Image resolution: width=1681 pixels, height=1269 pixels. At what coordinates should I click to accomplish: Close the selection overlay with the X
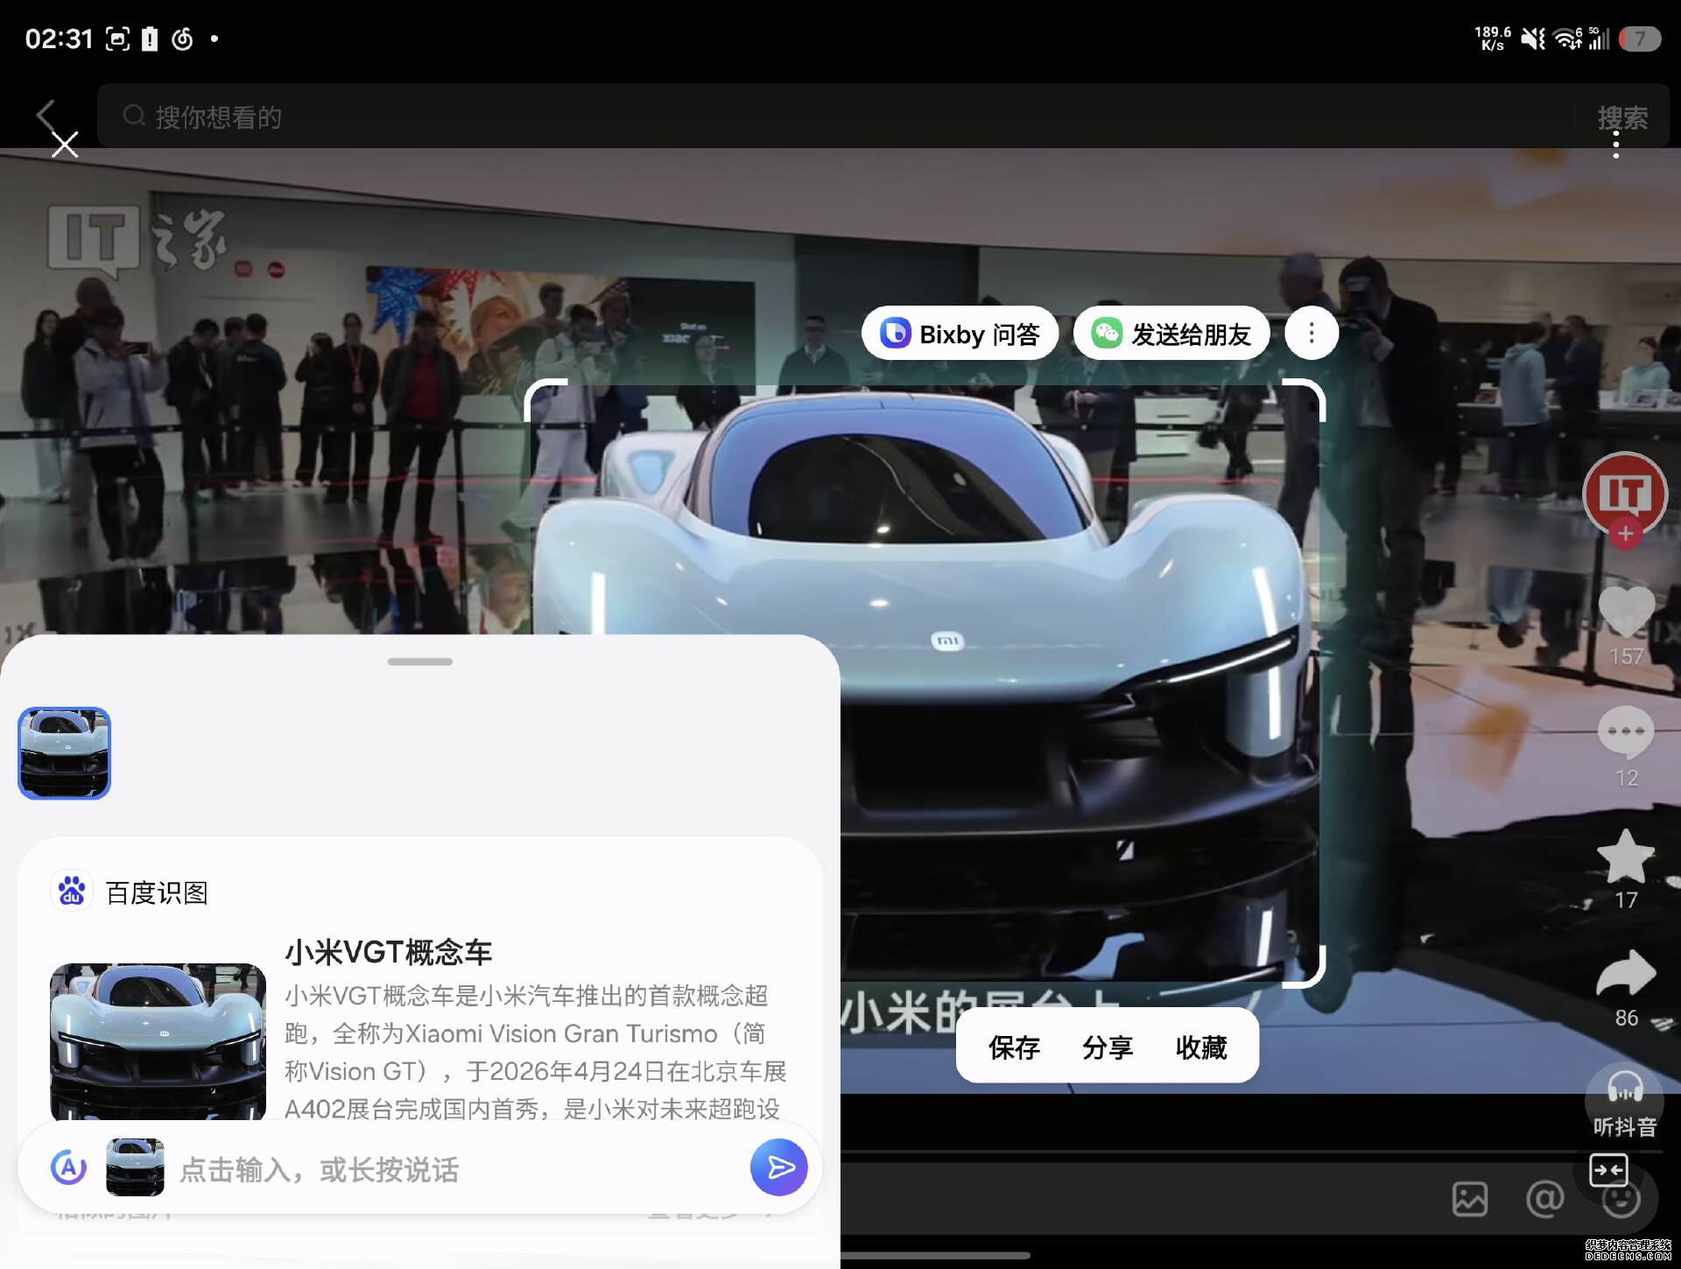(x=65, y=145)
